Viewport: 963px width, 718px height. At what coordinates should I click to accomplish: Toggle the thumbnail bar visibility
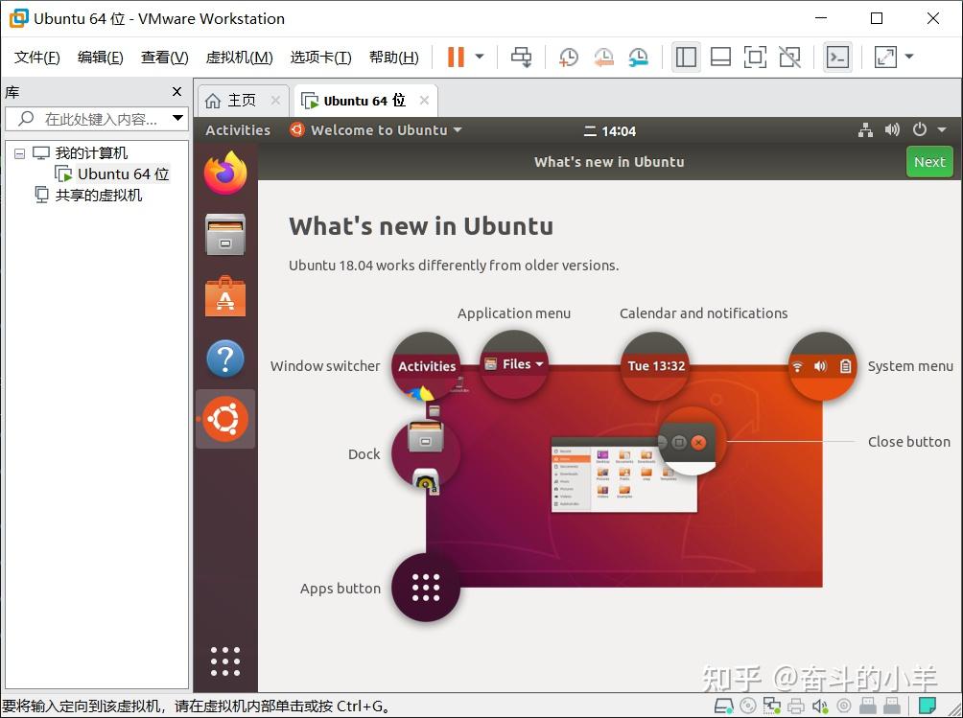pos(719,57)
